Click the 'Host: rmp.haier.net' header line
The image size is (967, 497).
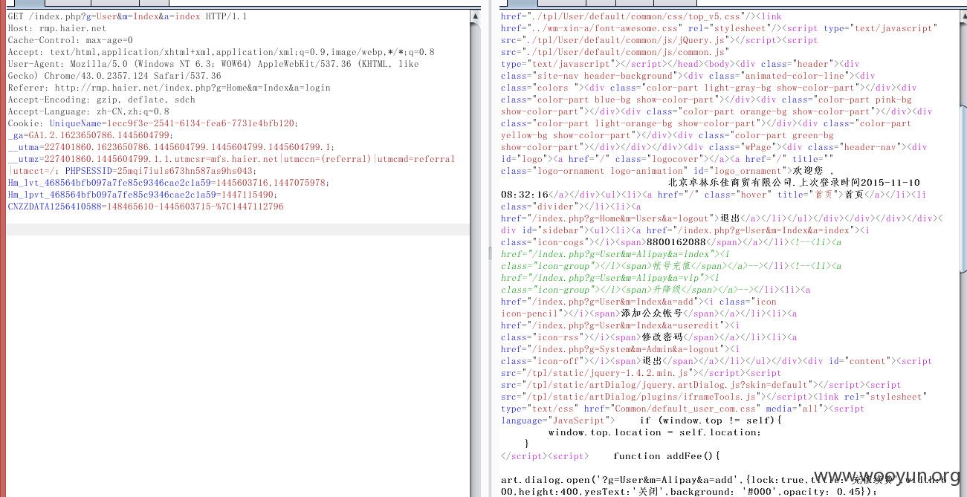57,28
